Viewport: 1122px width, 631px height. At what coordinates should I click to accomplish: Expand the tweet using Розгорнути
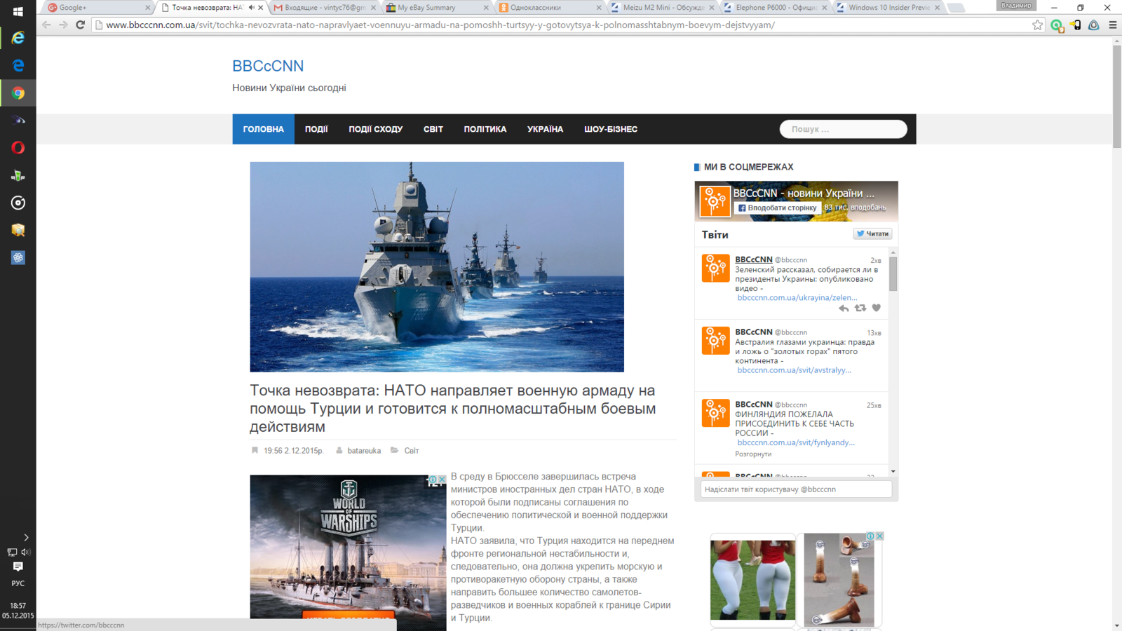752,454
